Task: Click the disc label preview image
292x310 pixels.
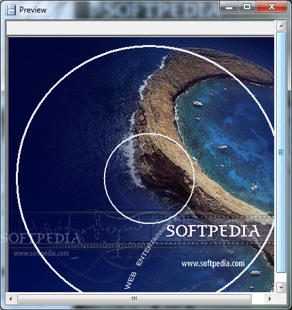Action: 141,164
